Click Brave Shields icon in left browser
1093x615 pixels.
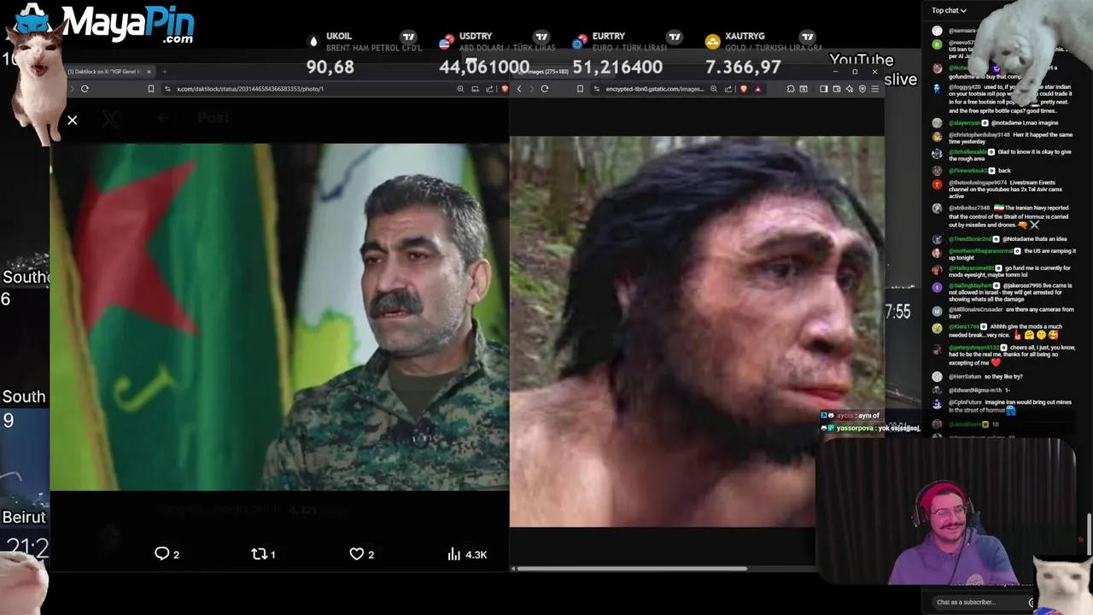[x=505, y=89]
